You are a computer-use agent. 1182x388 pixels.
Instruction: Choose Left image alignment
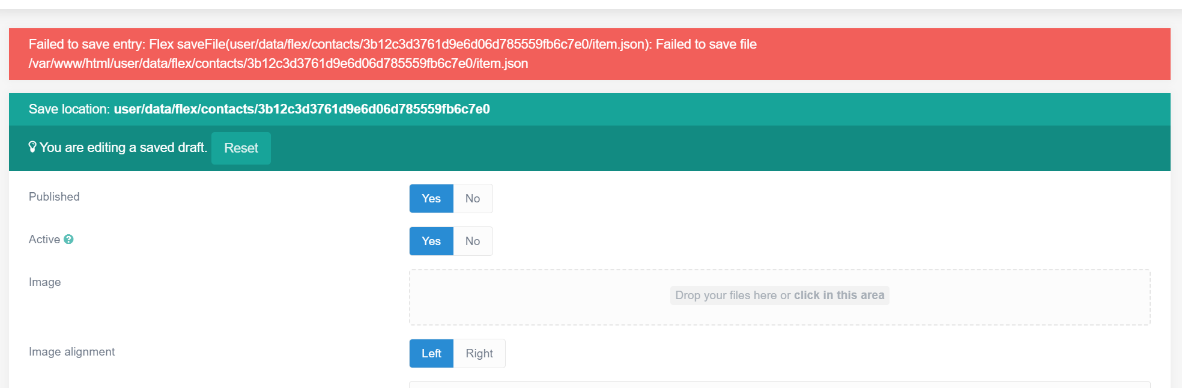point(431,353)
